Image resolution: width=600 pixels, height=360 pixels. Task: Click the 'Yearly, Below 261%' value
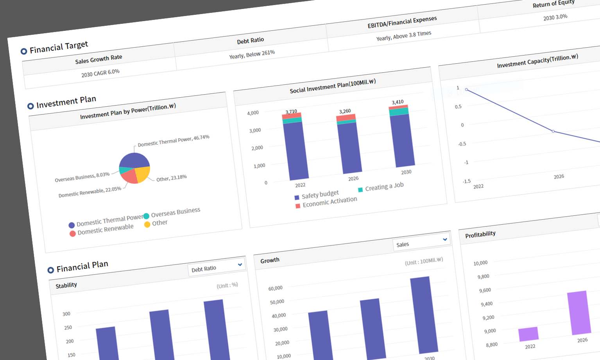pos(252,55)
